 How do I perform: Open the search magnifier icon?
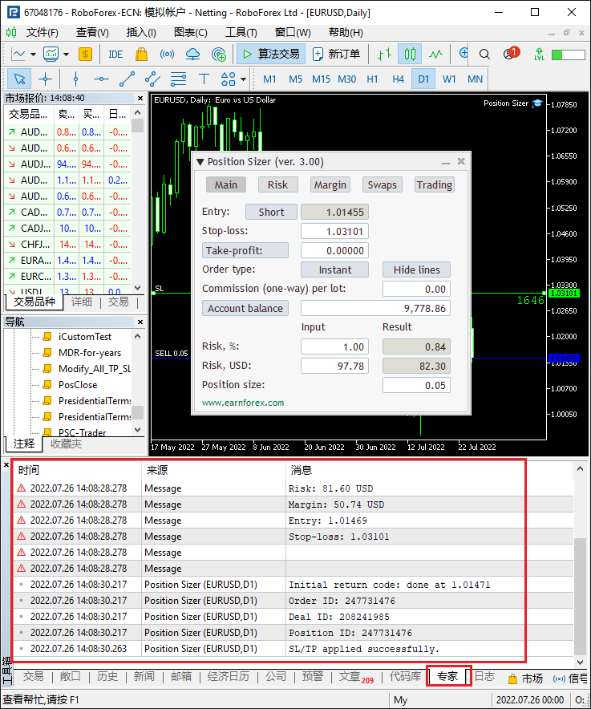point(484,55)
